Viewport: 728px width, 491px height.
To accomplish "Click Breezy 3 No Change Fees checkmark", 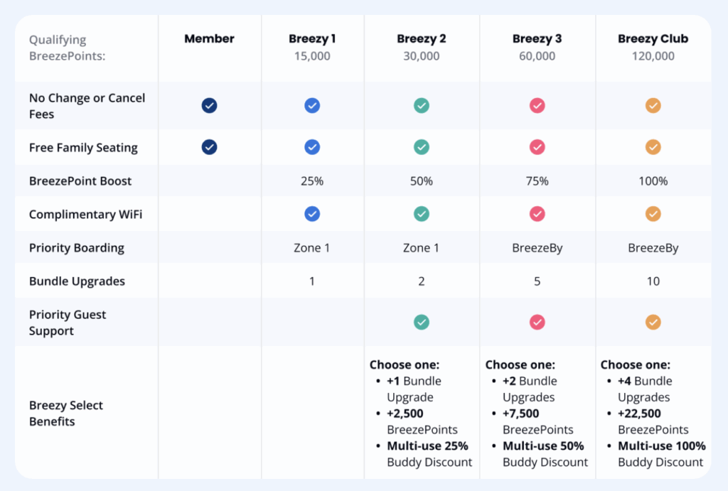I will point(537,106).
